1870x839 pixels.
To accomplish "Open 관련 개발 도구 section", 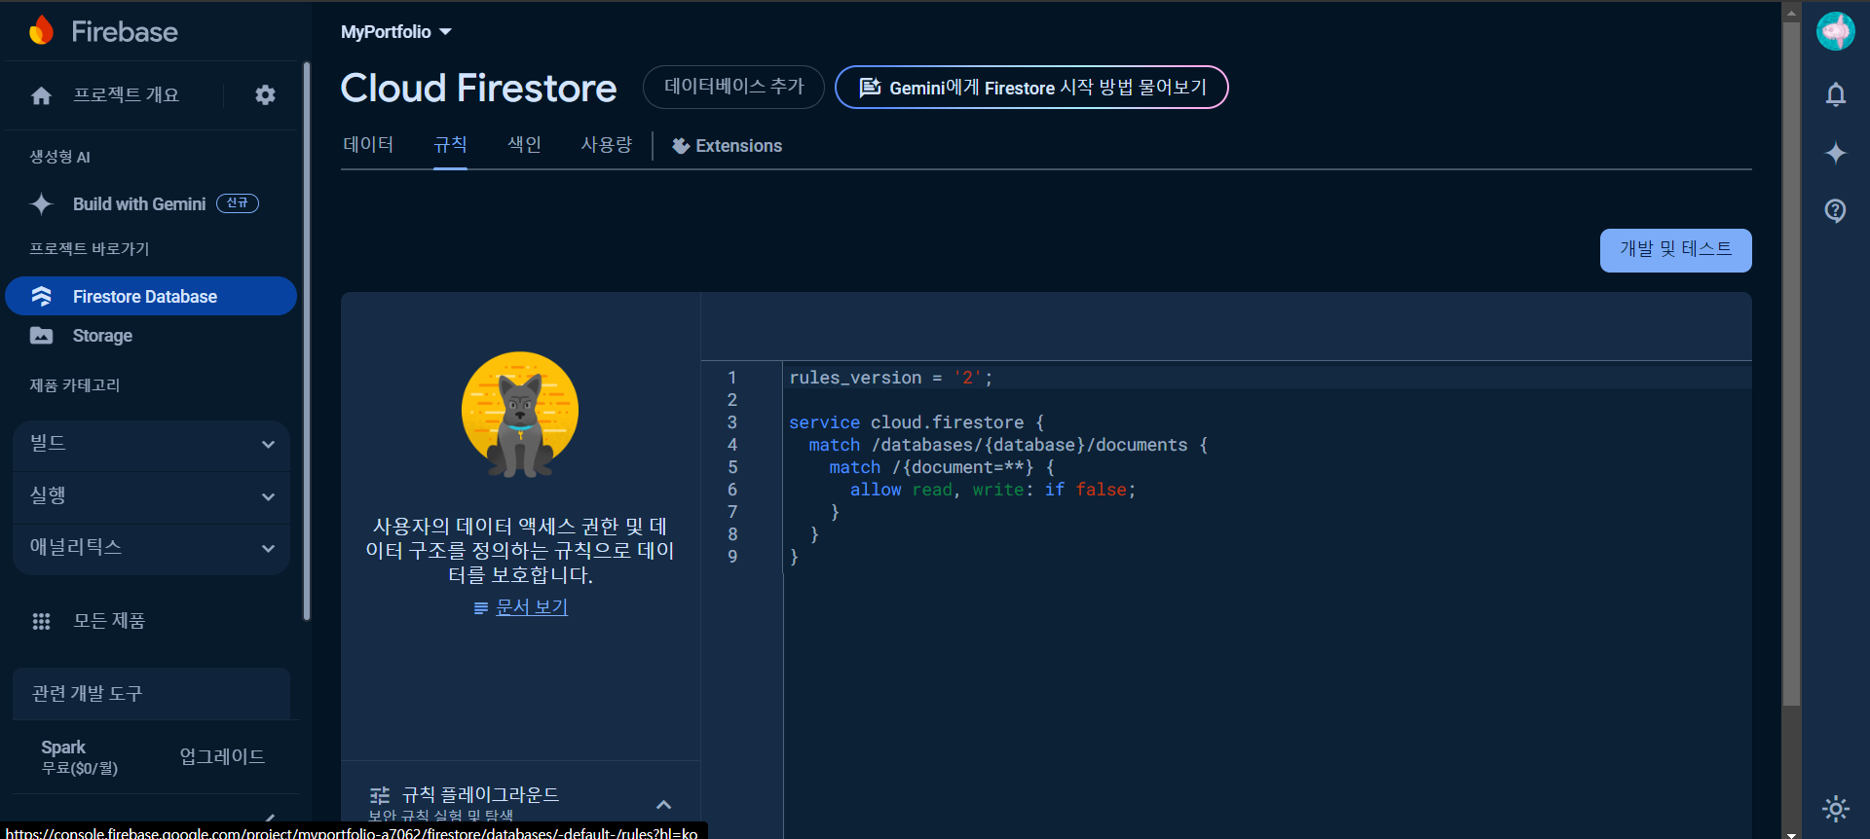I will point(152,694).
